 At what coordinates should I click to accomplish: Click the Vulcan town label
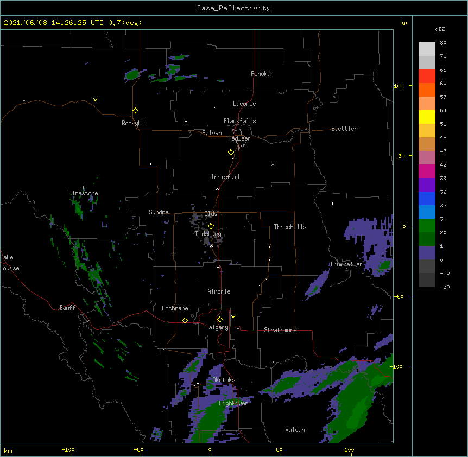[295, 430]
